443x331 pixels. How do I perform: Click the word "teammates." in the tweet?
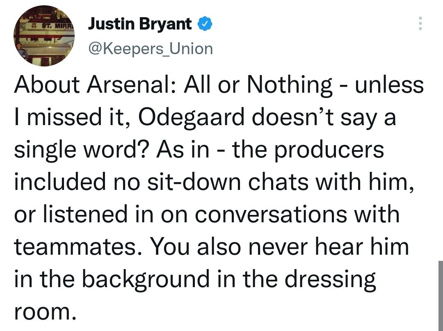[x=79, y=247]
